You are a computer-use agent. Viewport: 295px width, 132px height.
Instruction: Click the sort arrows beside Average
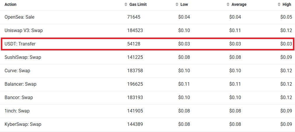228,4
